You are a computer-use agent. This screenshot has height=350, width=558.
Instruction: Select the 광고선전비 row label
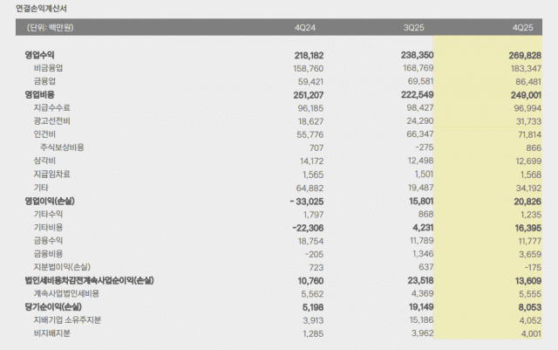click(51, 120)
